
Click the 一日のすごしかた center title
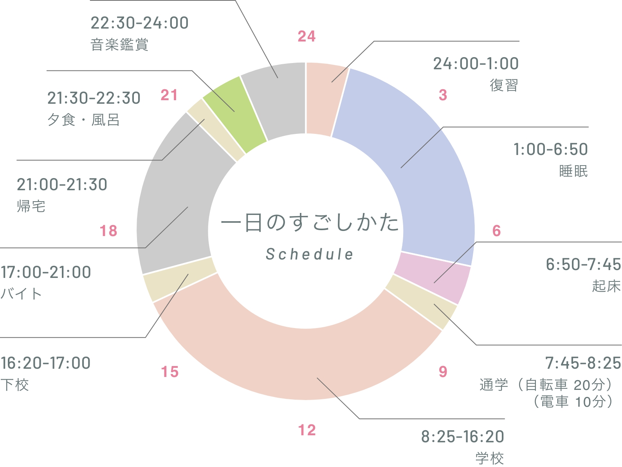coord(309,223)
